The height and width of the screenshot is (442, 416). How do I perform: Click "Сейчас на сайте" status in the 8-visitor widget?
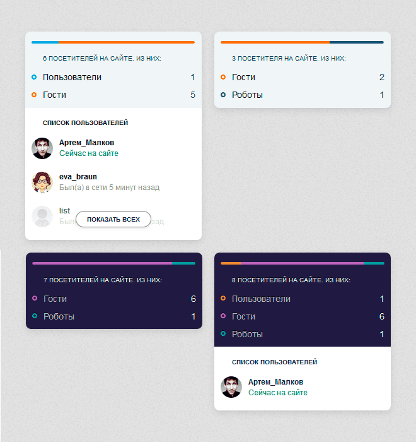(x=277, y=393)
